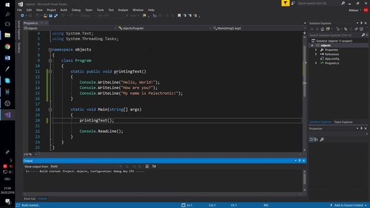
Task: Click the Categorized icon in Properties panel
Action: (x=312, y=140)
